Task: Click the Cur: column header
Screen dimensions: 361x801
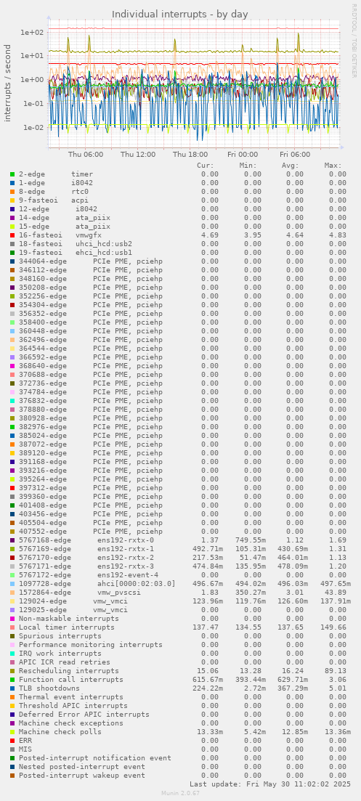Action: click(206, 166)
